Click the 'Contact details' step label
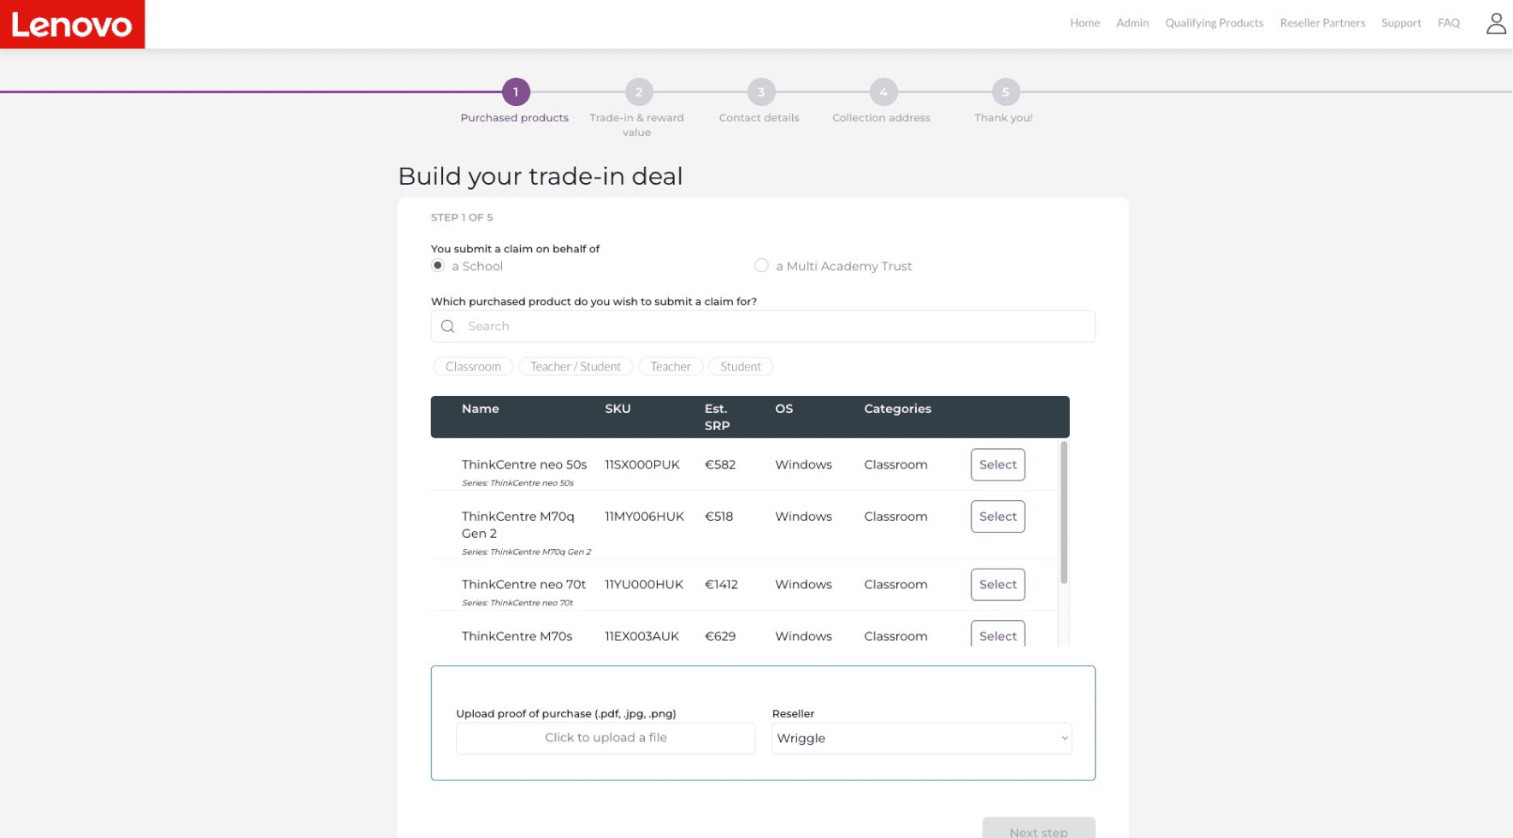 tap(759, 118)
